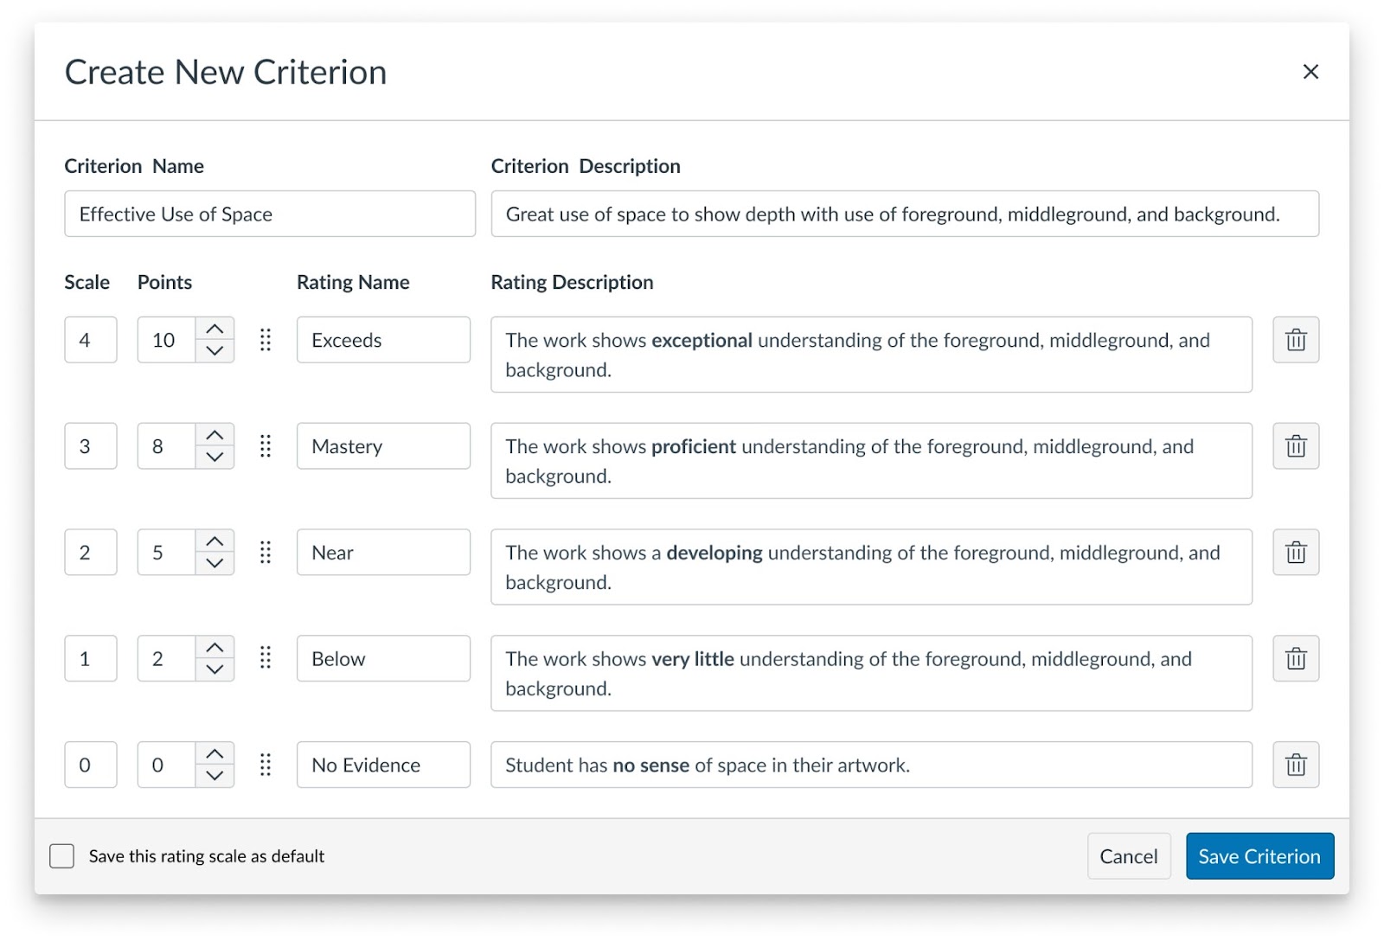Click into the Criterion Description text box
1384x941 pixels.
[x=904, y=214]
